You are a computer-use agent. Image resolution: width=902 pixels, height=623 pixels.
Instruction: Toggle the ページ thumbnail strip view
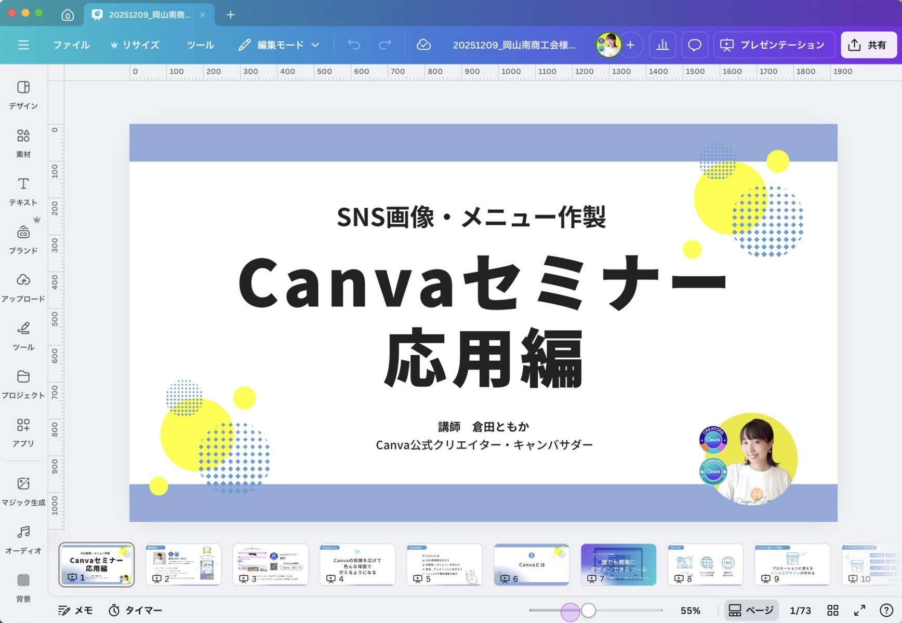click(751, 611)
